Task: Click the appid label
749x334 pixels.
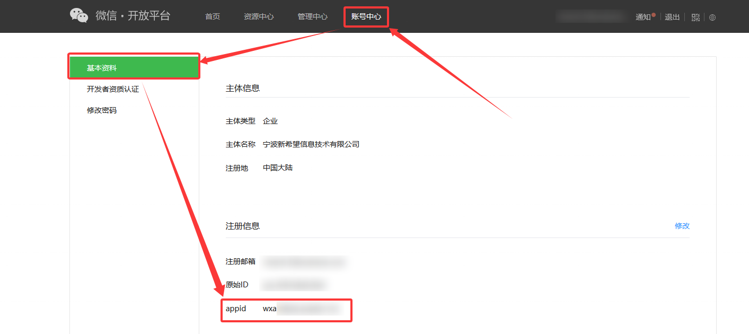Action: [x=236, y=309]
